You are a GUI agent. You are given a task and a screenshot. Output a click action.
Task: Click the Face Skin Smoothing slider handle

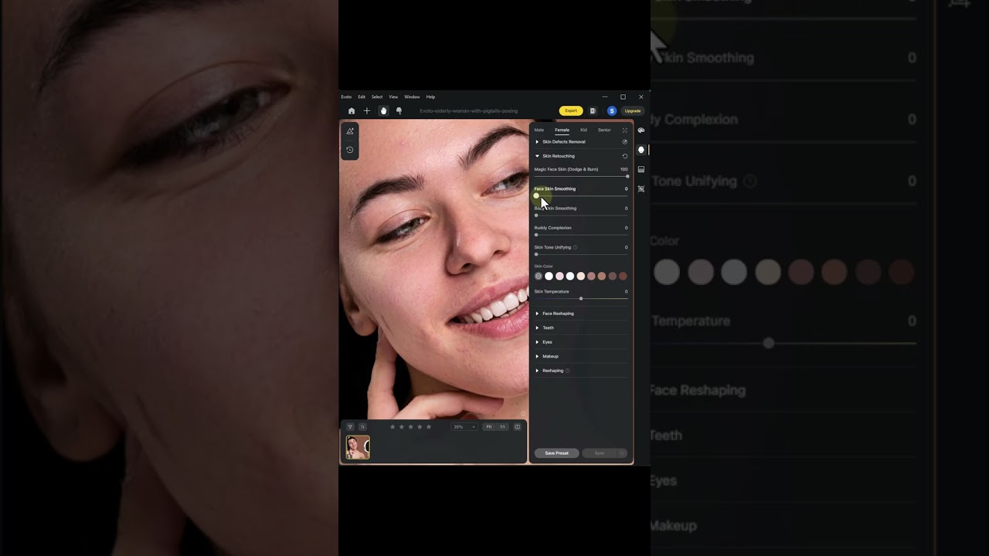[x=536, y=195]
